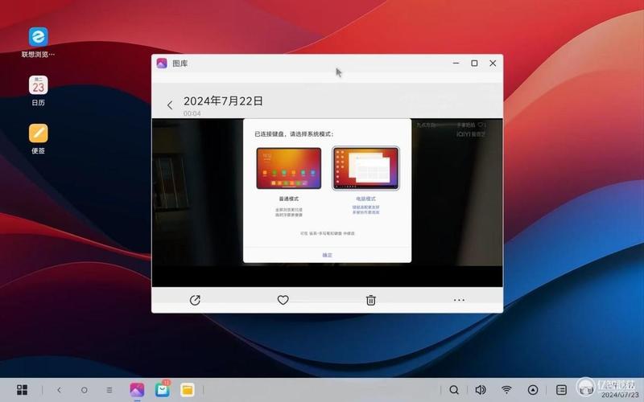This screenshot has height=402, width=644.
Task: Open the 便签 notes desktop icon
Action: pos(38,138)
